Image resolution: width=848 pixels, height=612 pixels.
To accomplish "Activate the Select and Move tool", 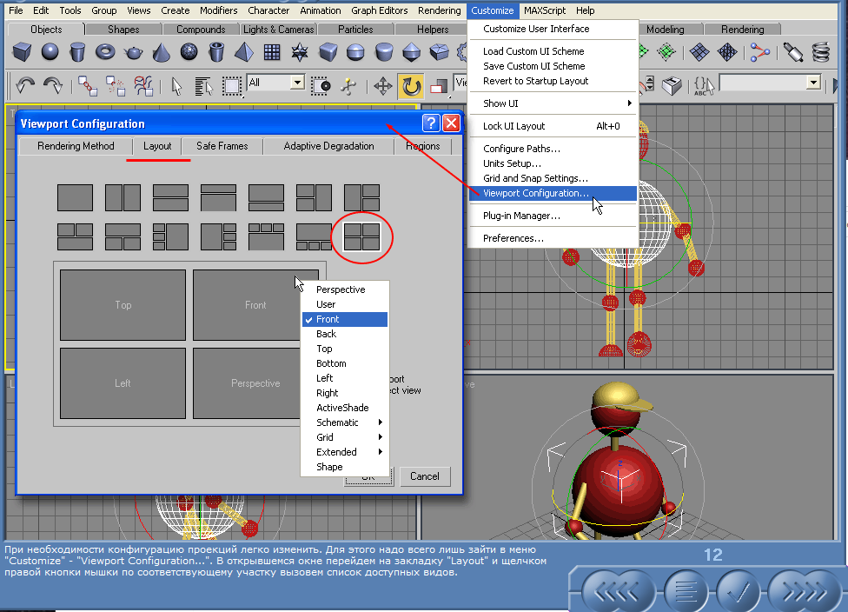I will pyautogui.click(x=383, y=85).
